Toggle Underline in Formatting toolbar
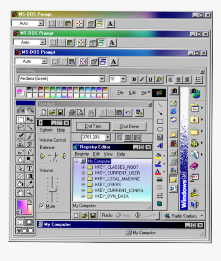 pyautogui.click(x=150, y=79)
